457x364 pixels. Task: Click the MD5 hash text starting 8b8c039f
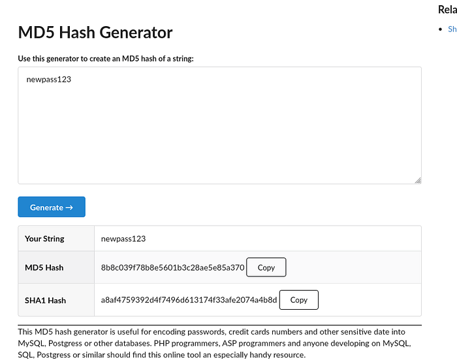(172, 268)
